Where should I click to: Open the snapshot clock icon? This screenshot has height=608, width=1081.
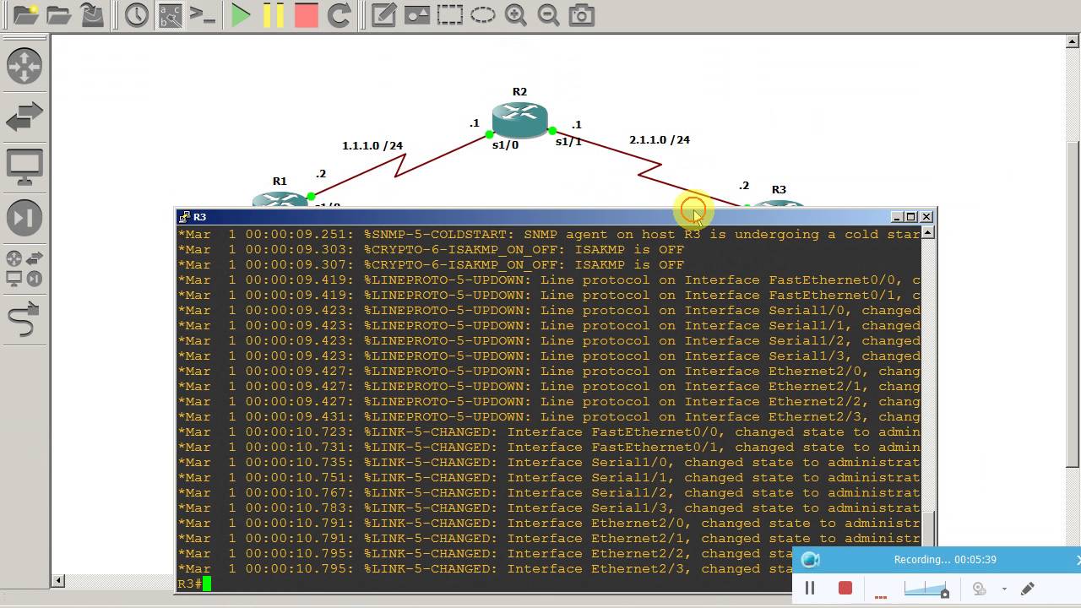[137, 14]
